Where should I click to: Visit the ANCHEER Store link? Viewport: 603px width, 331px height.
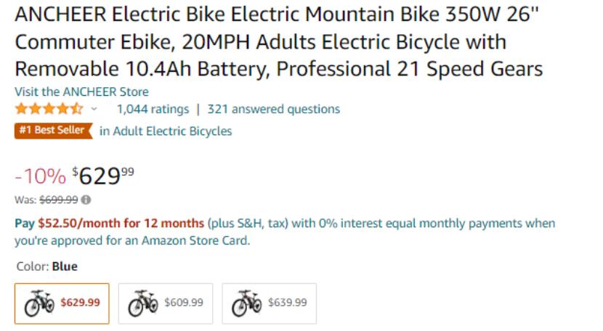(x=81, y=92)
